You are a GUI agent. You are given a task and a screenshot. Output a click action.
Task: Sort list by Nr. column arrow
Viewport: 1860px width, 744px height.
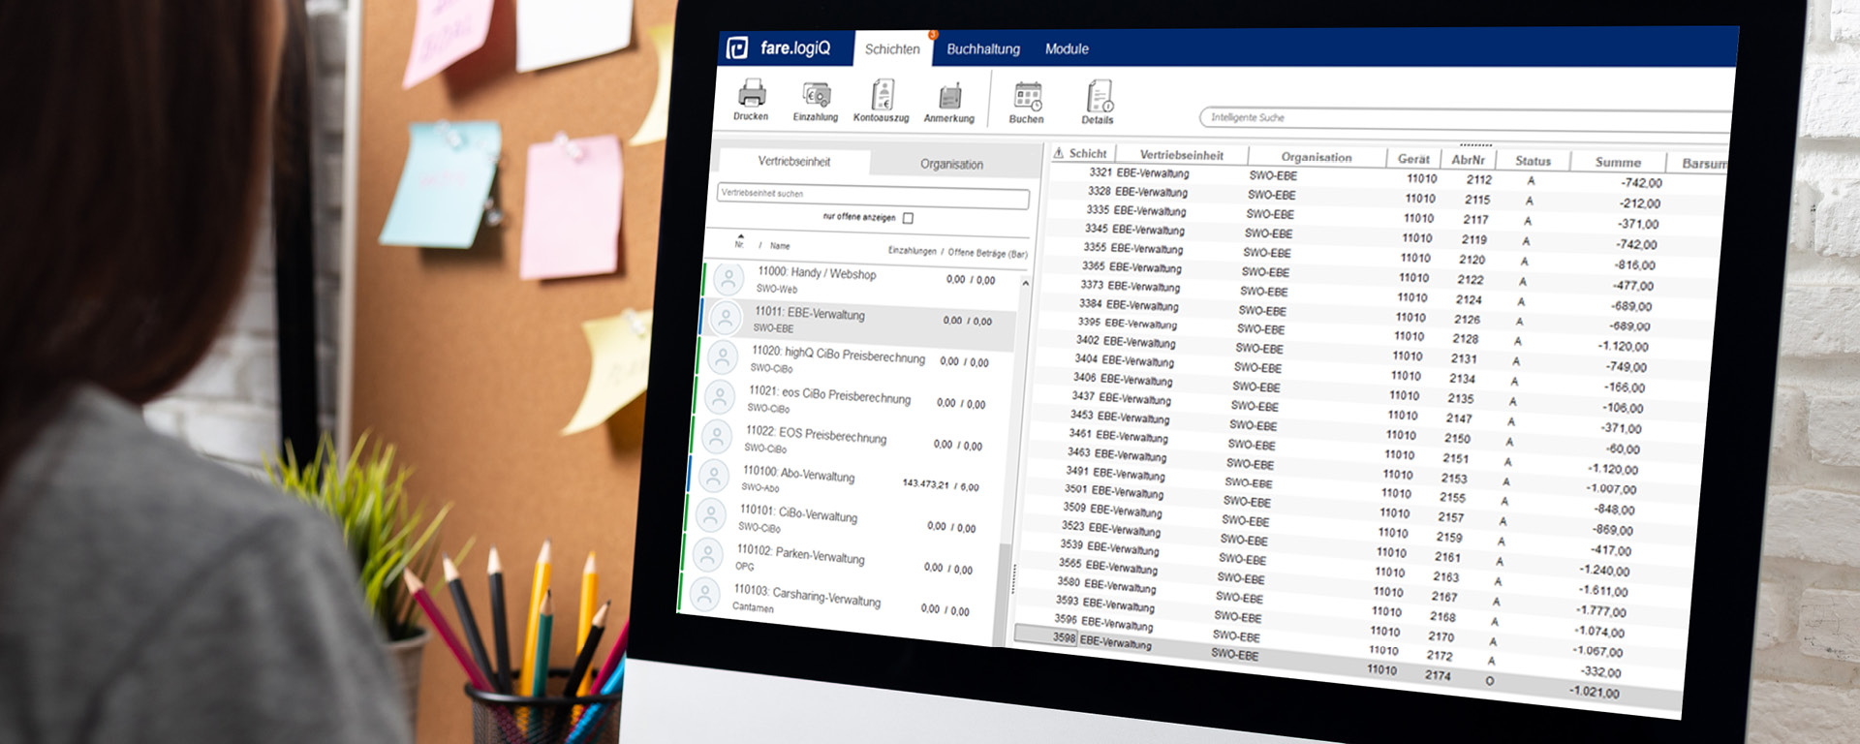coord(740,237)
